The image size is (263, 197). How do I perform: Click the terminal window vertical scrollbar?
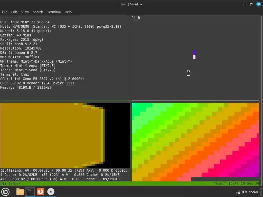click(x=261, y=101)
